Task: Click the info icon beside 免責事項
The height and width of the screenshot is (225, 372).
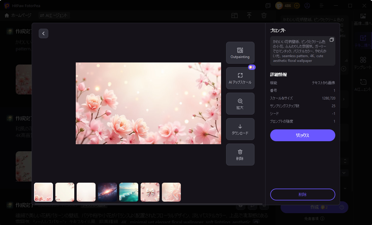Action: [x=322, y=218]
